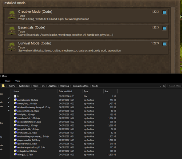Go to AppData in the breadcrumb

(52, 86)
